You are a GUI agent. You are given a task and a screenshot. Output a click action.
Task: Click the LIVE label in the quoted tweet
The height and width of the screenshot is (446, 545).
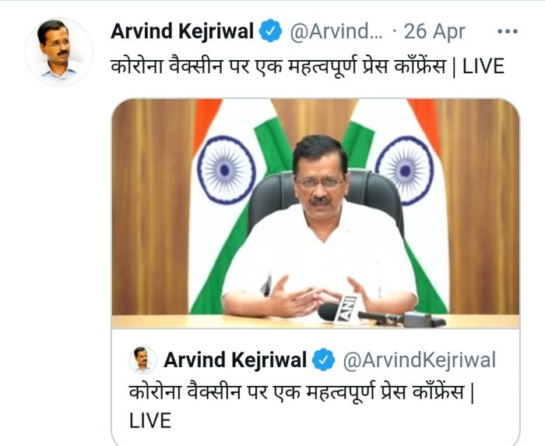[150, 420]
